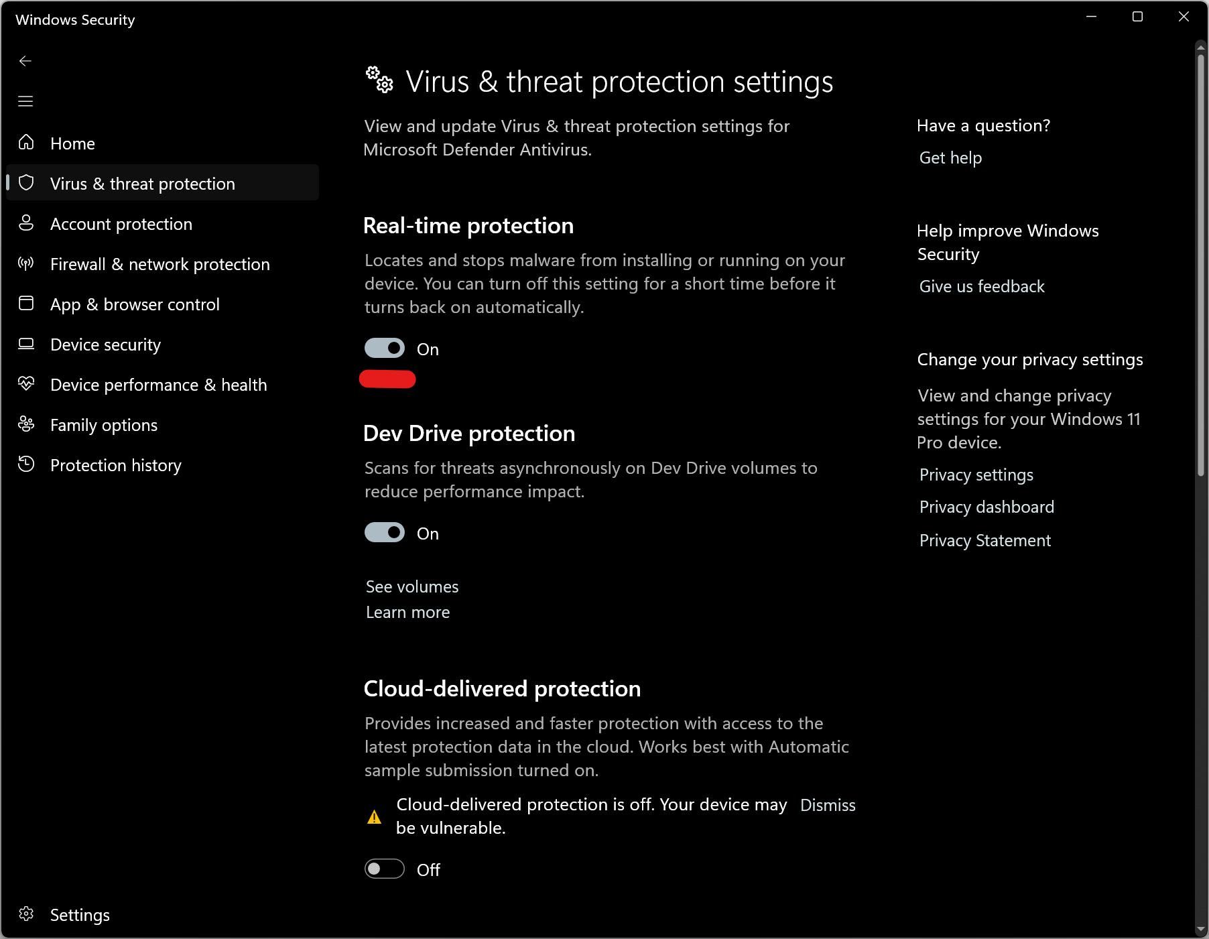Open the hamburger navigation menu
The image size is (1209, 939).
pyautogui.click(x=25, y=101)
